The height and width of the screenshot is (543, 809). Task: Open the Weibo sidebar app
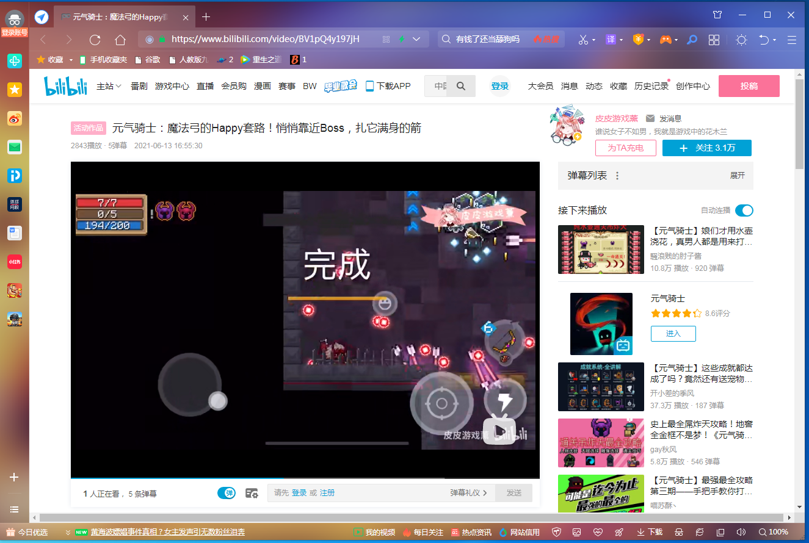tap(15, 118)
